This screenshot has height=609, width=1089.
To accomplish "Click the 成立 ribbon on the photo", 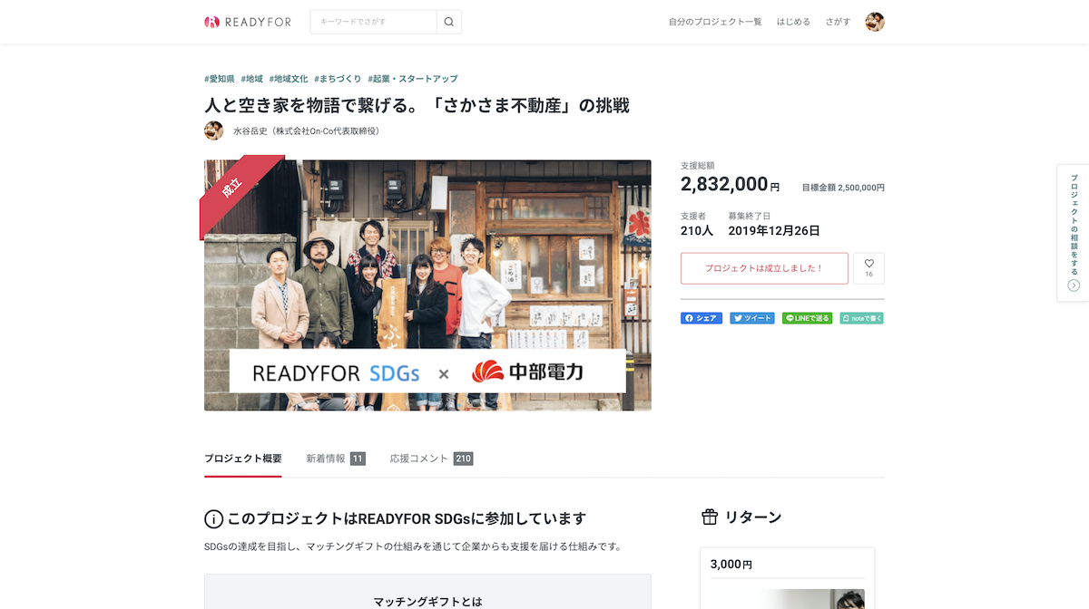I will coord(232,188).
